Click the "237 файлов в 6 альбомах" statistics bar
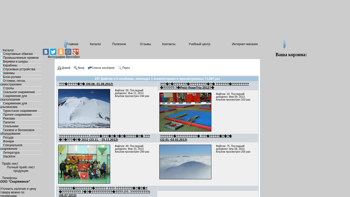 click(x=157, y=79)
